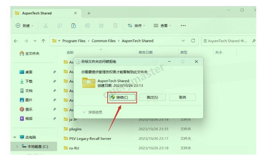
Task: Go forward with the right arrow
Action: click(26, 41)
